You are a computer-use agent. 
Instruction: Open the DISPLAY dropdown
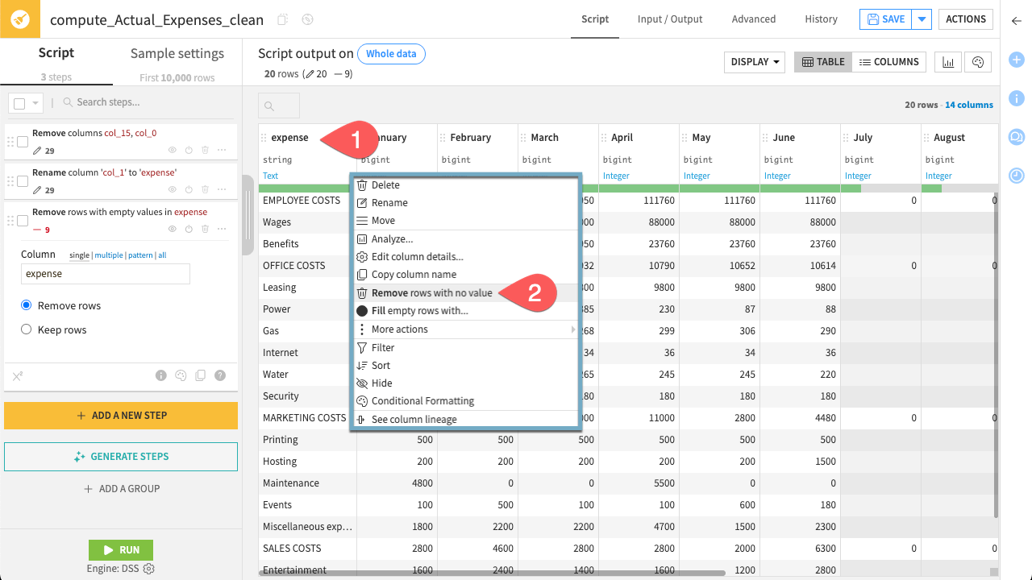coord(753,62)
